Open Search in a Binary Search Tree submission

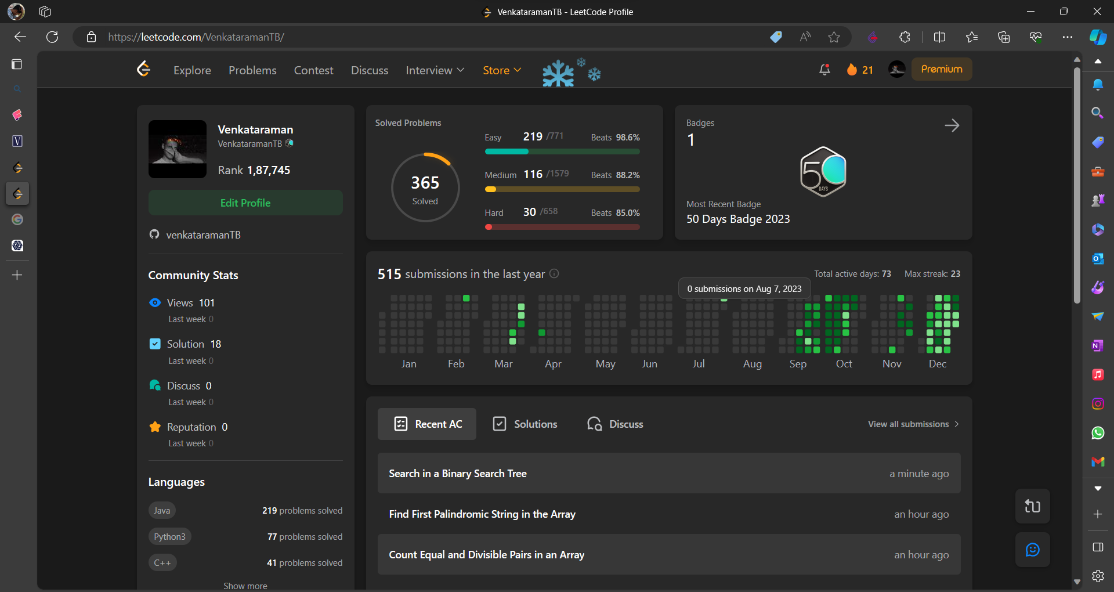(669, 474)
